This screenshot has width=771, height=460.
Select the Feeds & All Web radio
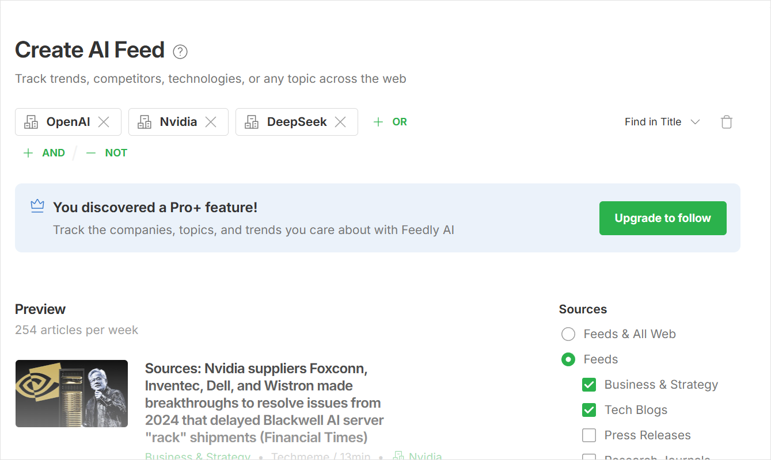[x=568, y=334]
